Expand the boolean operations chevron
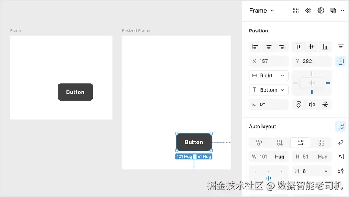This screenshot has height=197, width=349. (x=342, y=11)
